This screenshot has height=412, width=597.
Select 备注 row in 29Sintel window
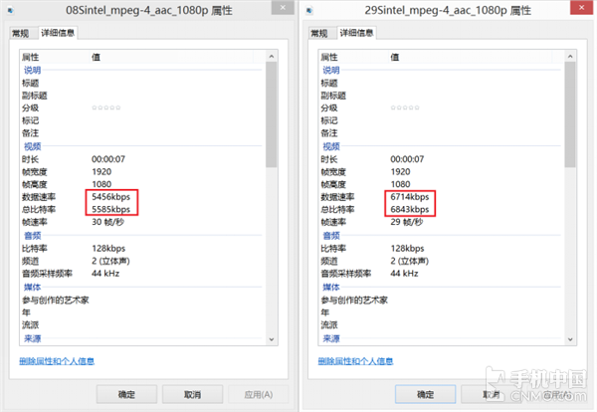click(442, 133)
